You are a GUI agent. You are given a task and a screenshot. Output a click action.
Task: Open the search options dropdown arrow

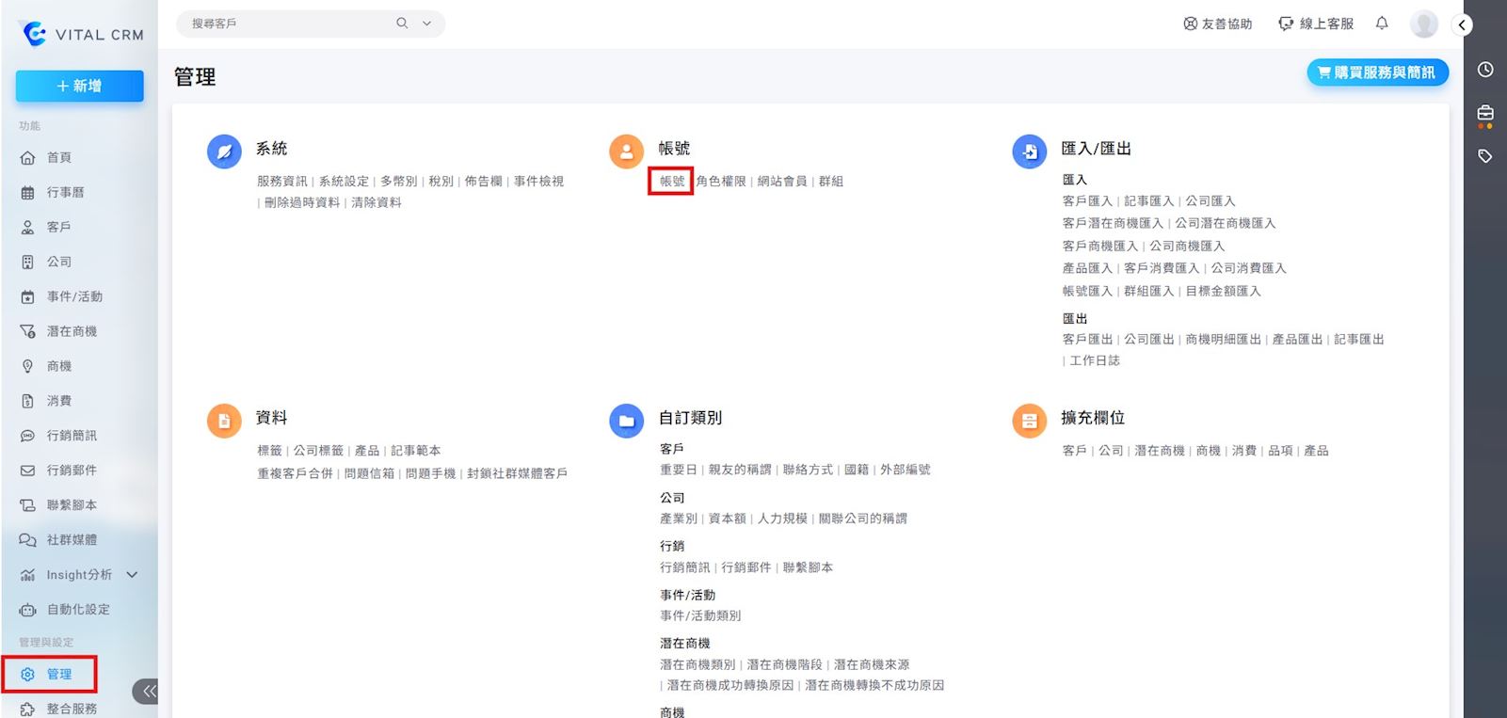[426, 24]
